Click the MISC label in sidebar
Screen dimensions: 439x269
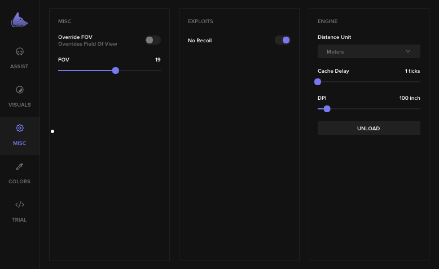click(20, 143)
